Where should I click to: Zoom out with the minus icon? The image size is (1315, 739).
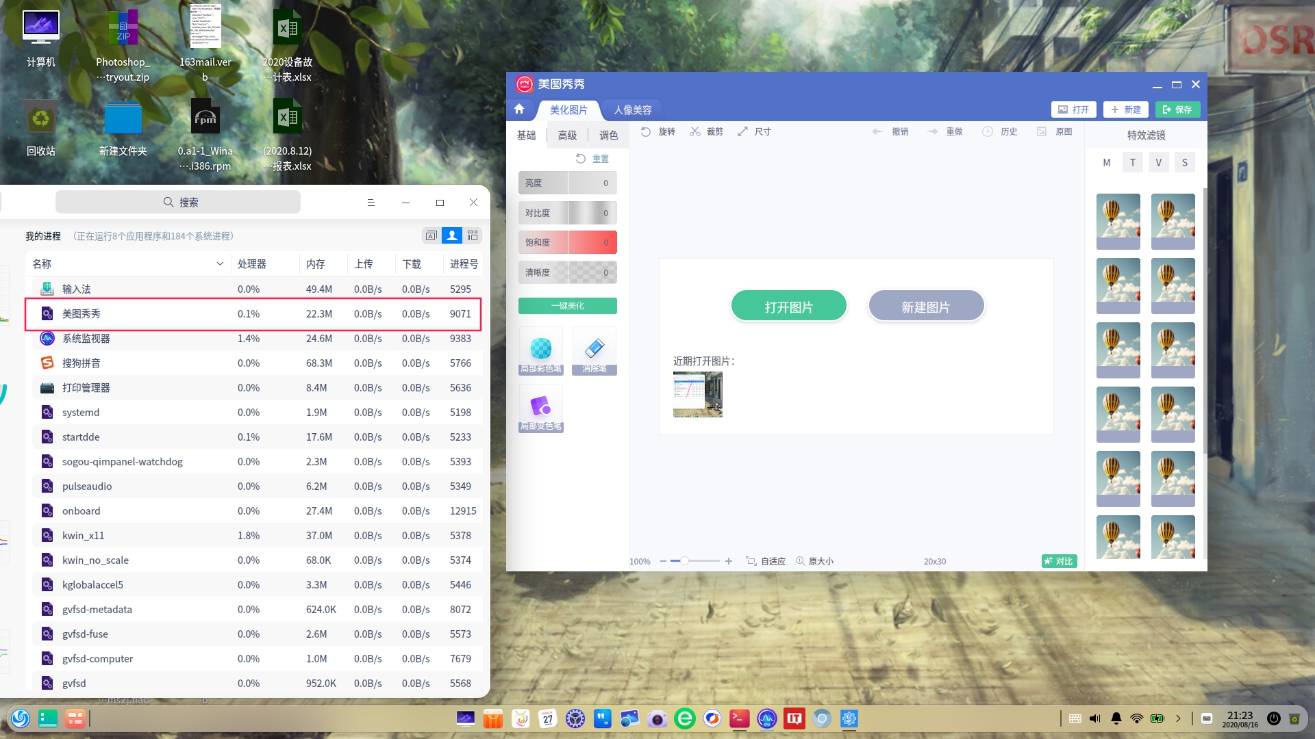[663, 561]
